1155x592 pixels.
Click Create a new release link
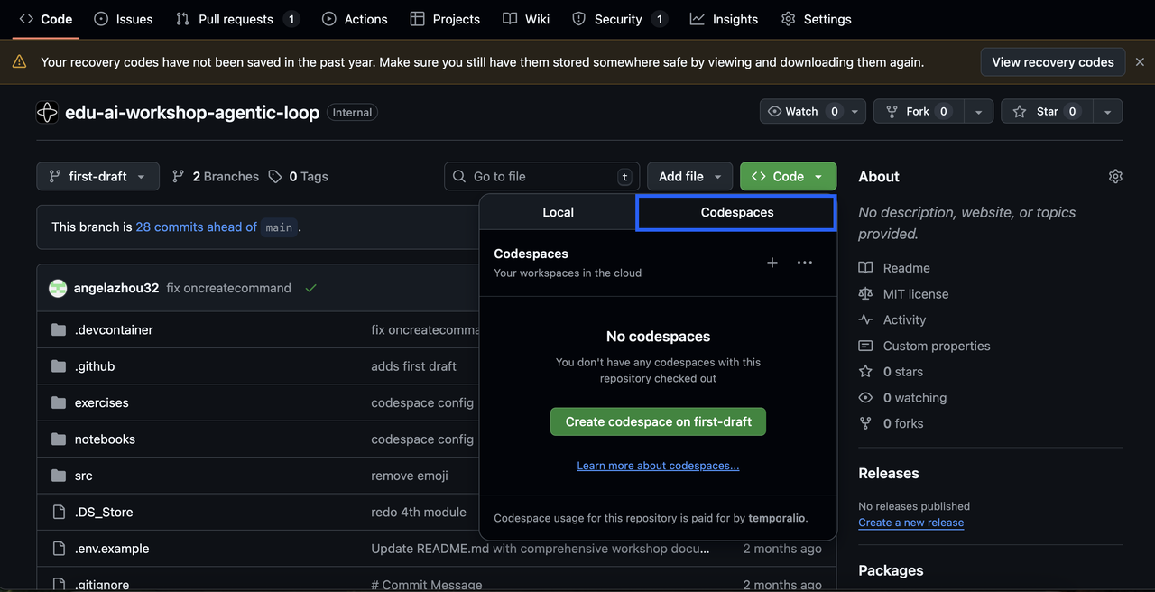[x=910, y=523]
